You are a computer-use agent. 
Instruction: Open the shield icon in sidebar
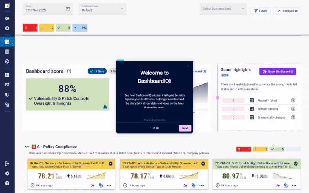[x=7, y=95]
